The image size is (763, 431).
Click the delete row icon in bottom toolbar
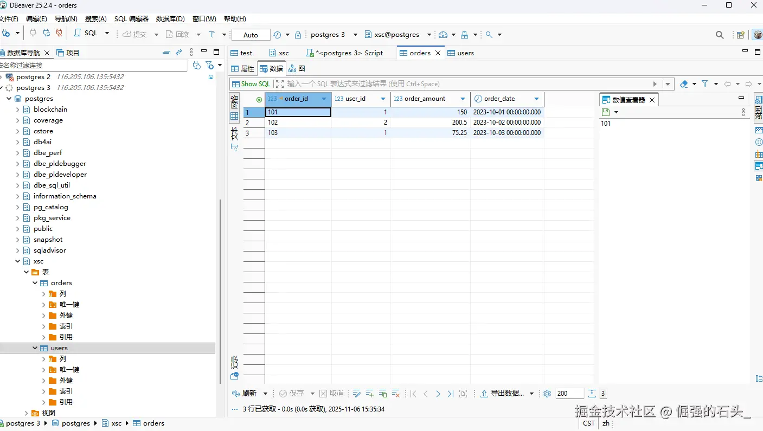[x=396, y=394]
